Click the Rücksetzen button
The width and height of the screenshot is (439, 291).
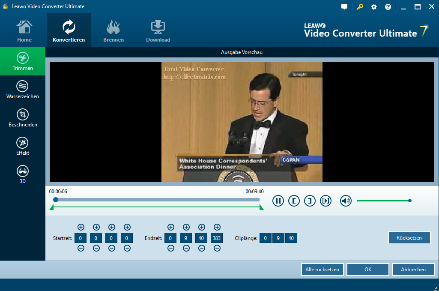pyautogui.click(x=409, y=238)
